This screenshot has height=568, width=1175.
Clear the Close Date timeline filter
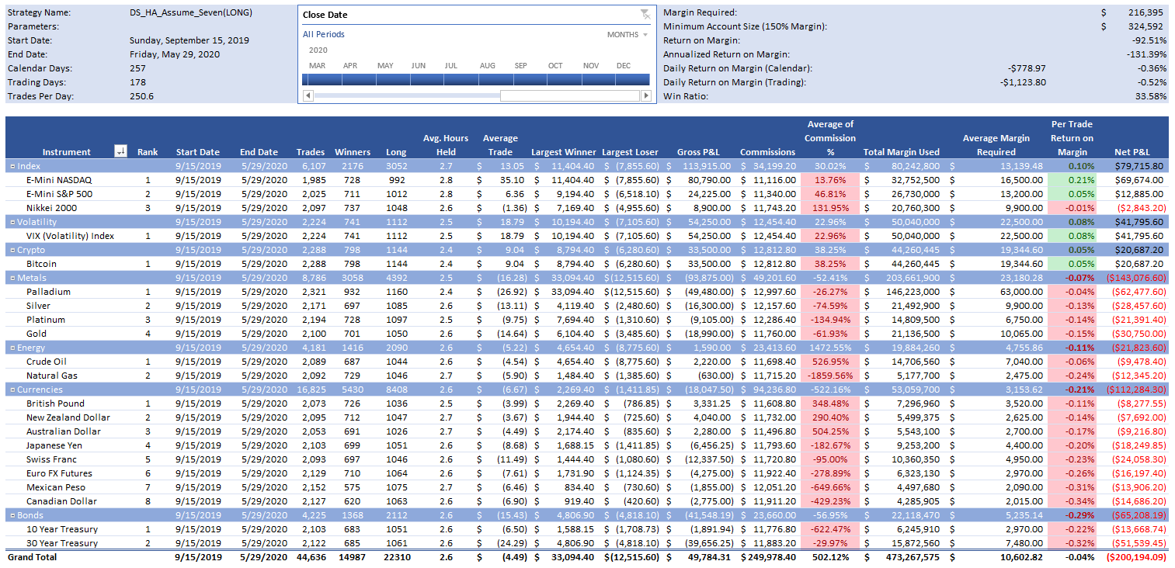point(645,14)
